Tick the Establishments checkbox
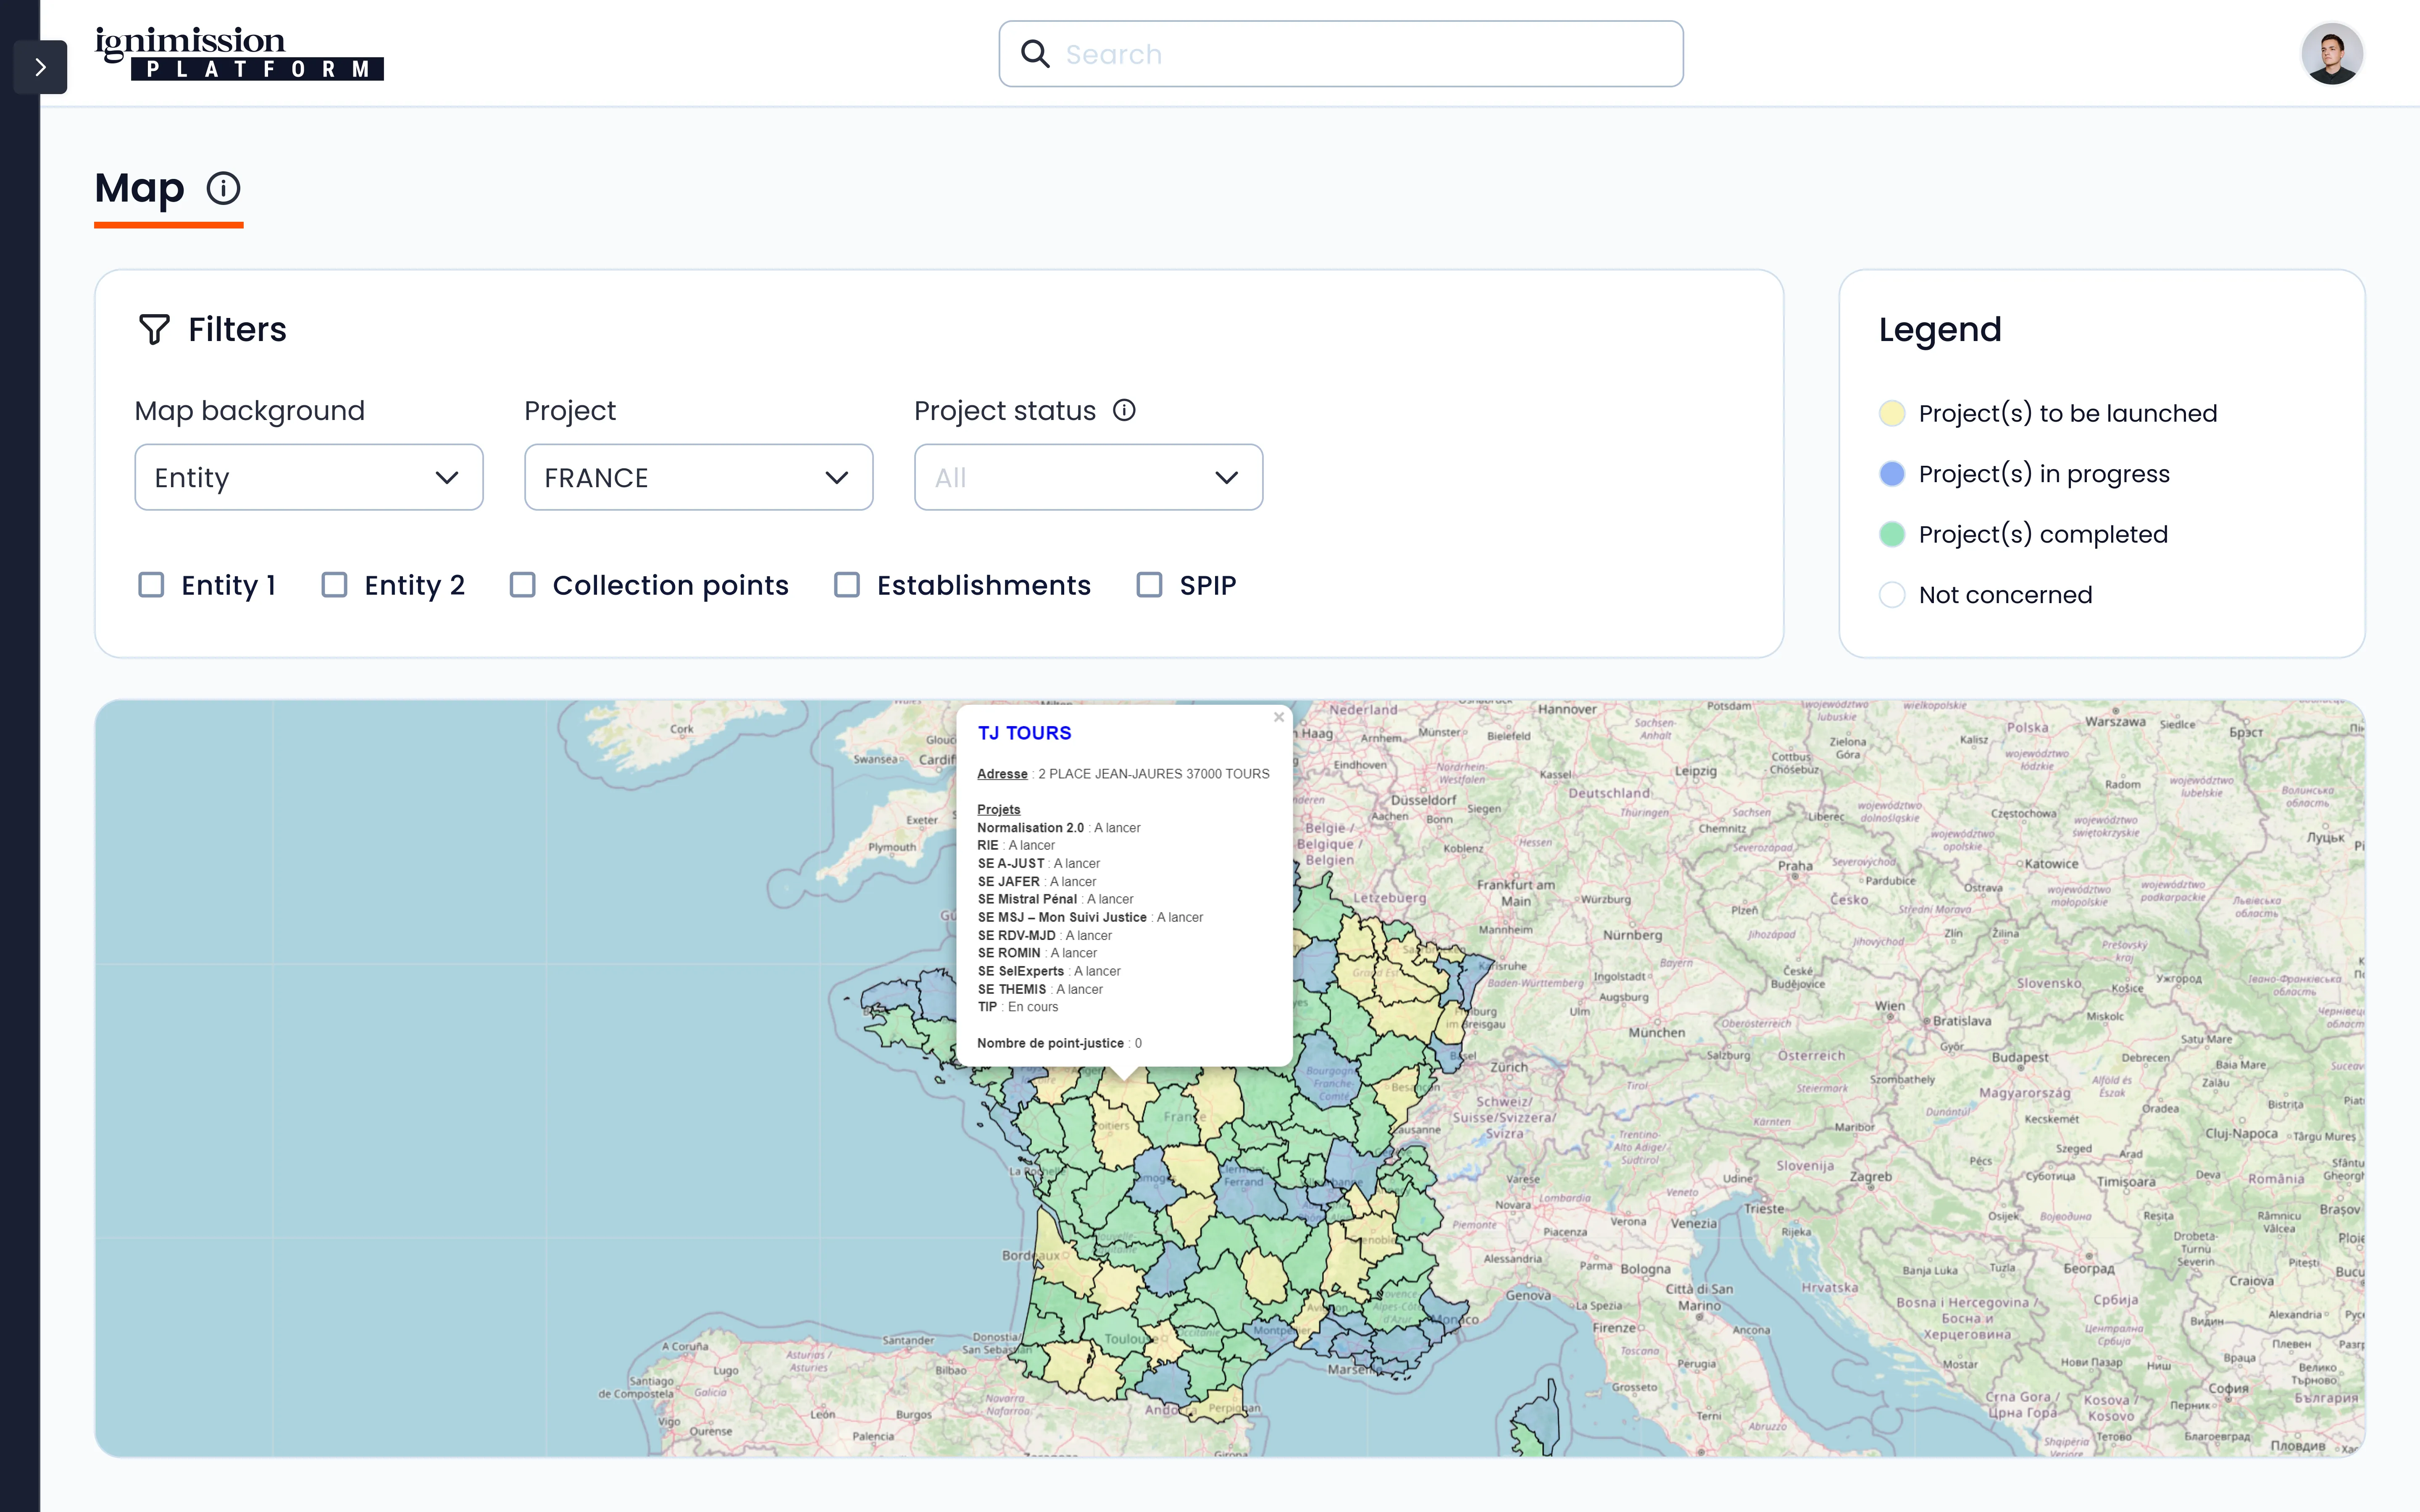Viewport: 2420px width, 1512px height. [847, 585]
